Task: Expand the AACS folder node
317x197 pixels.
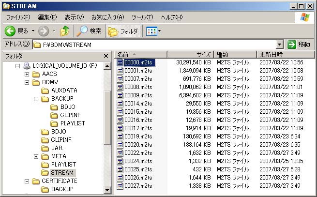Action: point(27,74)
